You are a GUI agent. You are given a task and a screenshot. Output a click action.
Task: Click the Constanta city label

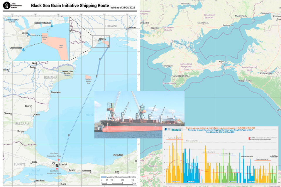click(55, 92)
